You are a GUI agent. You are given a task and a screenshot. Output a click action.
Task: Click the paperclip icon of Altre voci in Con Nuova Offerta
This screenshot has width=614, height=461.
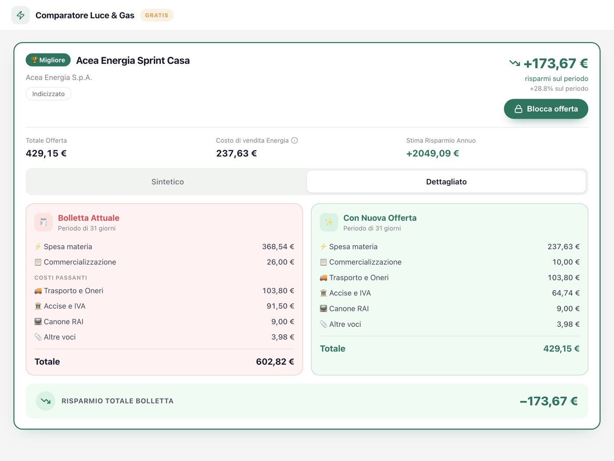tap(324, 324)
